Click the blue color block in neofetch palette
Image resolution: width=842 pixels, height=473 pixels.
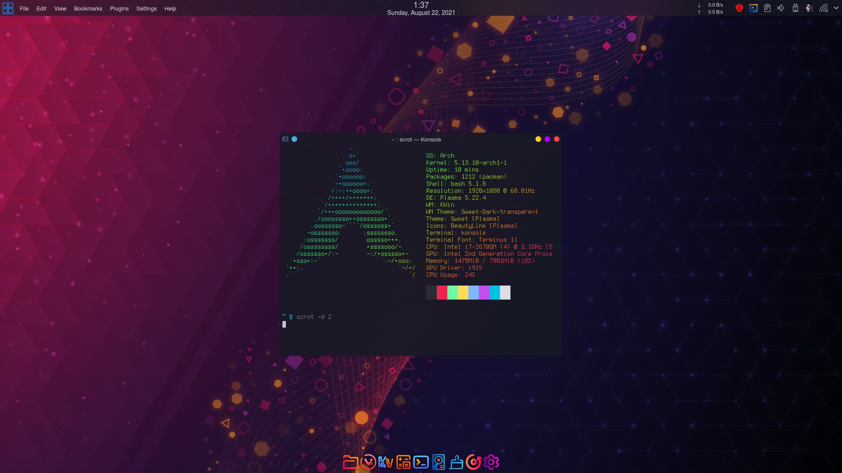[474, 293]
